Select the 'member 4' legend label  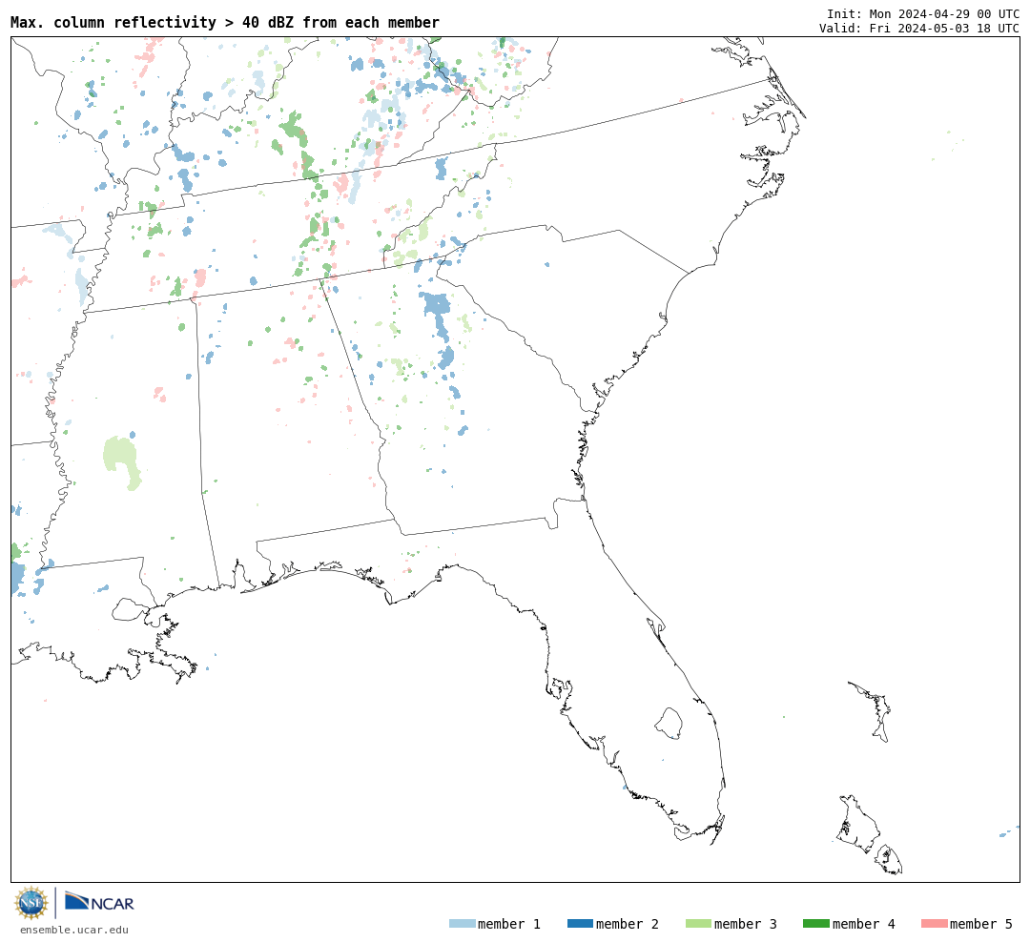coord(863,924)
